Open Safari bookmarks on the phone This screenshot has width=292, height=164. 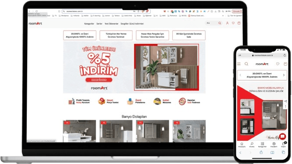click(272, 153)
